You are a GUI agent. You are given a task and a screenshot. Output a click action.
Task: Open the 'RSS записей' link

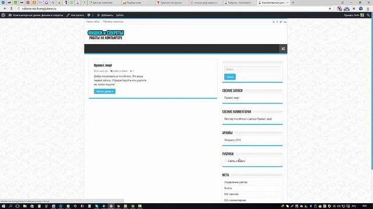coord(231,194)
